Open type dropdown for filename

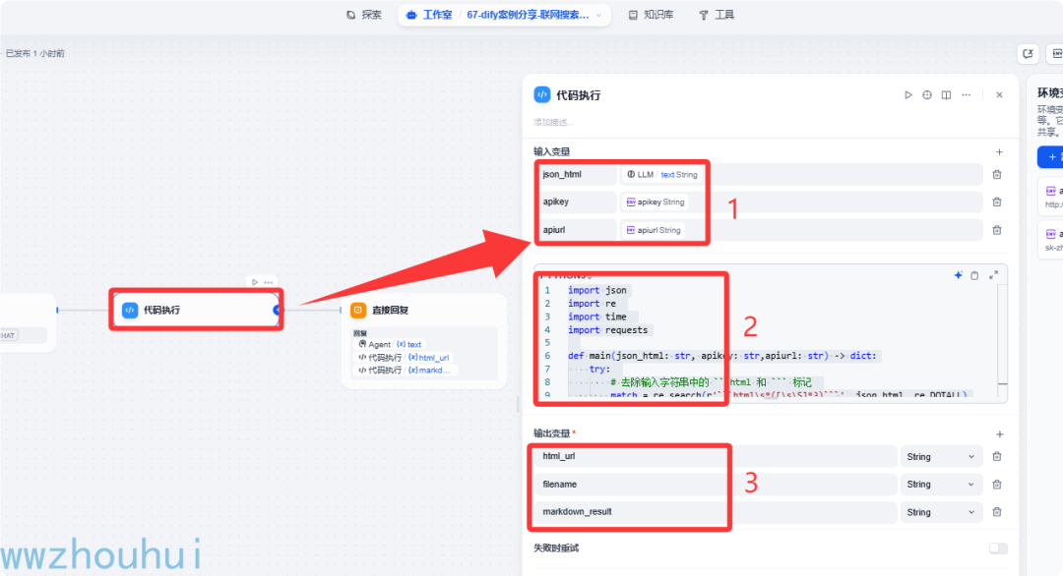(x=941, y=485)
